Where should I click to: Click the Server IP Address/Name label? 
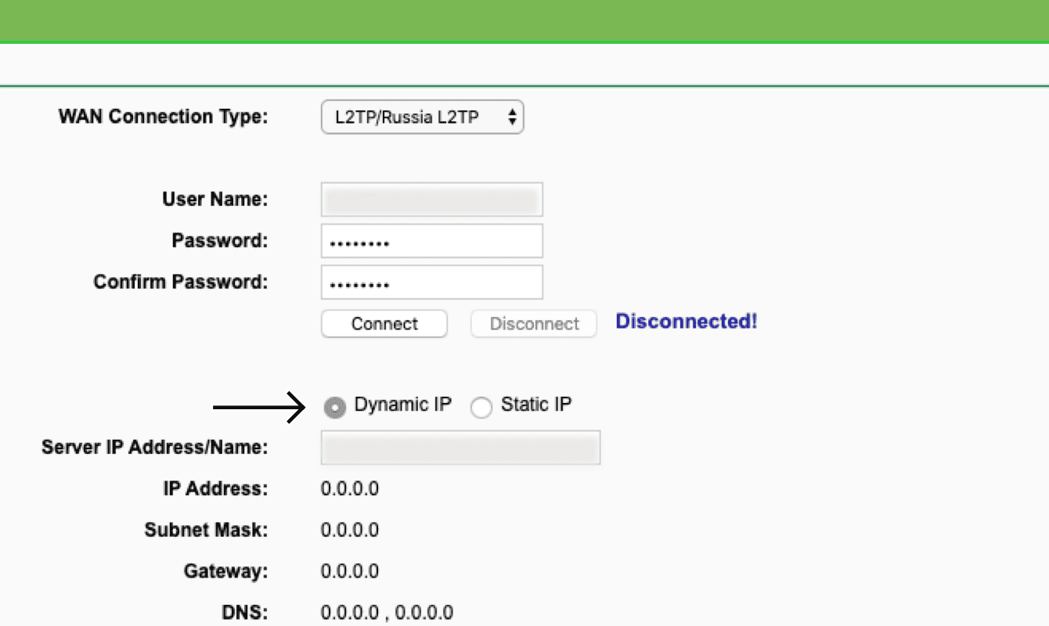pos(154,448)
